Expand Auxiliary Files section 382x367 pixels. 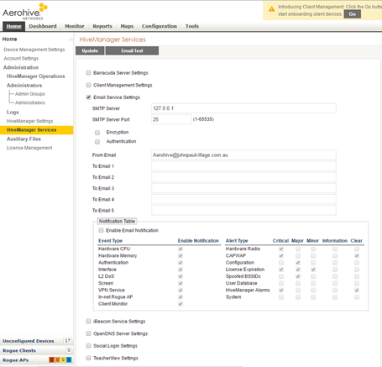24,139
